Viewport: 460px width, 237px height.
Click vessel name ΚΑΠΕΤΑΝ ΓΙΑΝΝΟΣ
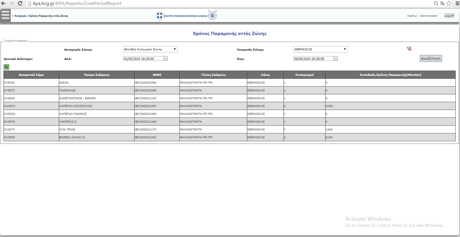point(73,114)
